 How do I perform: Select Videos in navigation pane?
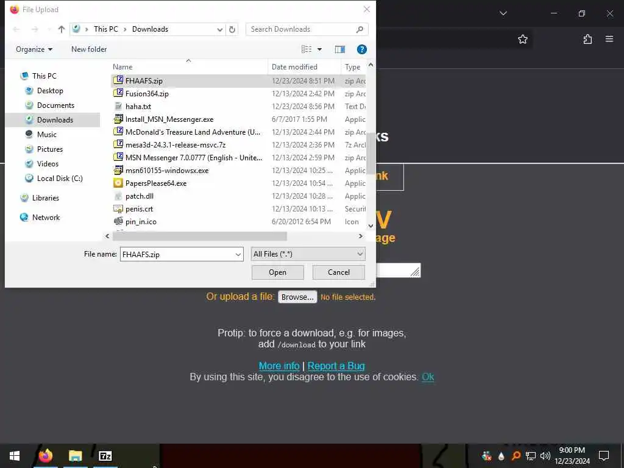48,164
